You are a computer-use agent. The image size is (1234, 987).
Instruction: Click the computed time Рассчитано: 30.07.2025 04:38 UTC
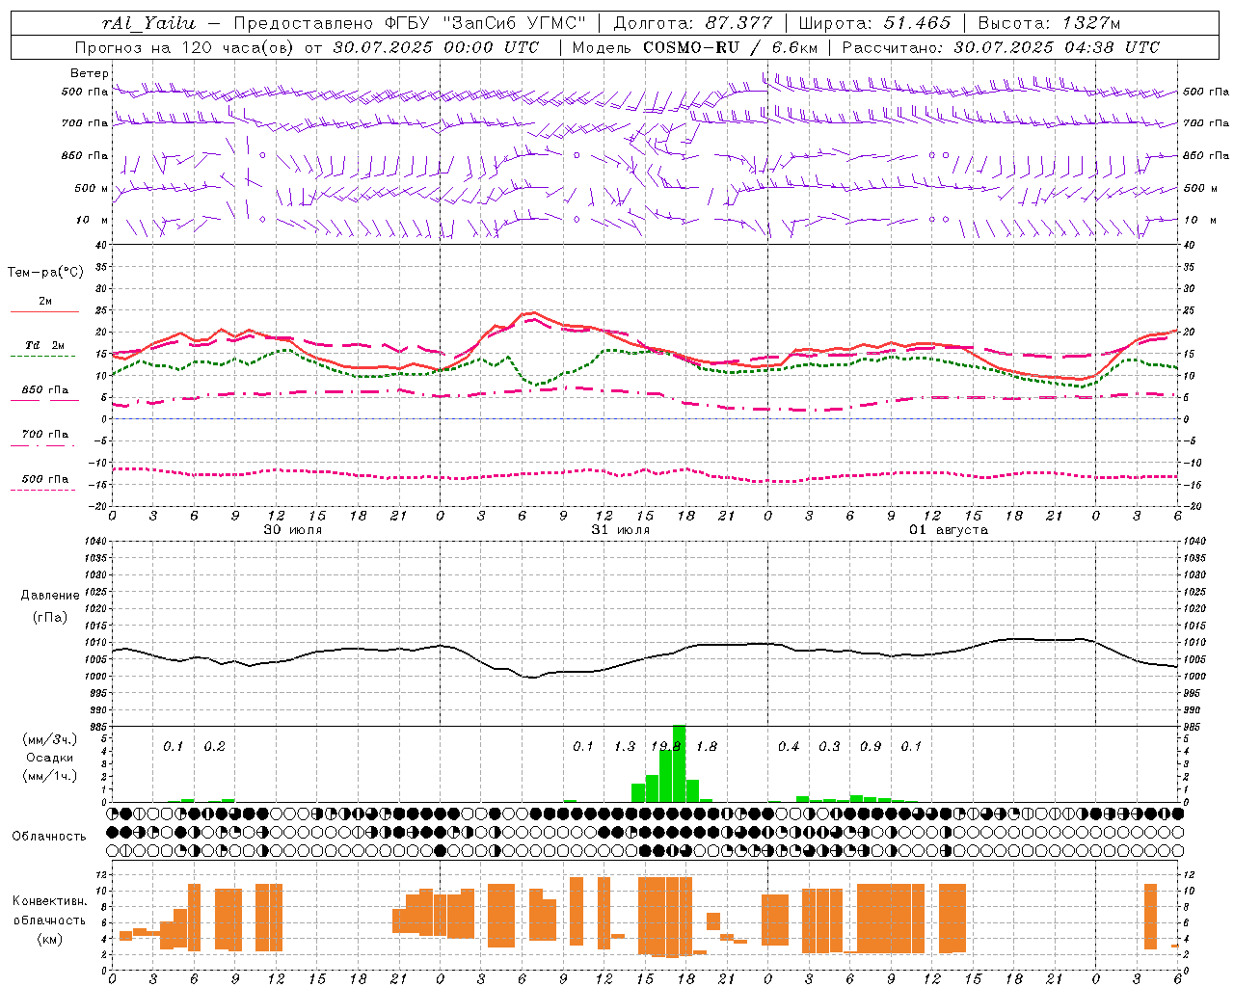tap(1001, 47)
